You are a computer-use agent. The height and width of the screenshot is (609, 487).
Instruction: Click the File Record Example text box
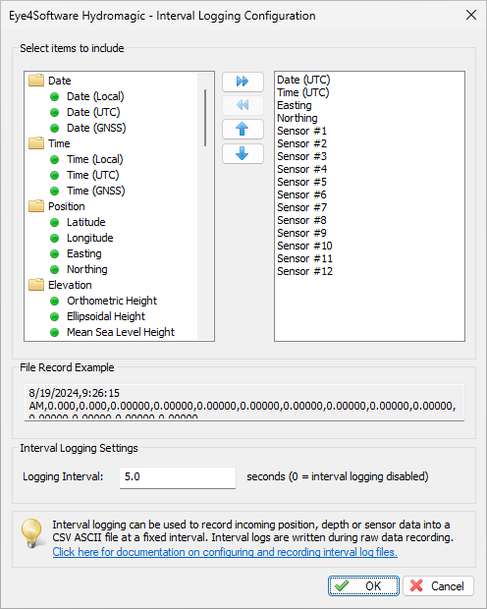(244, 403)
